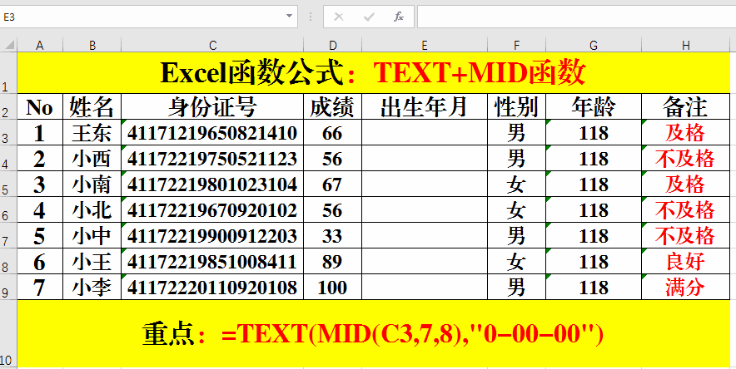Select the name cell '小南'
Screen dimensions: 736x369
click(92, 184)
